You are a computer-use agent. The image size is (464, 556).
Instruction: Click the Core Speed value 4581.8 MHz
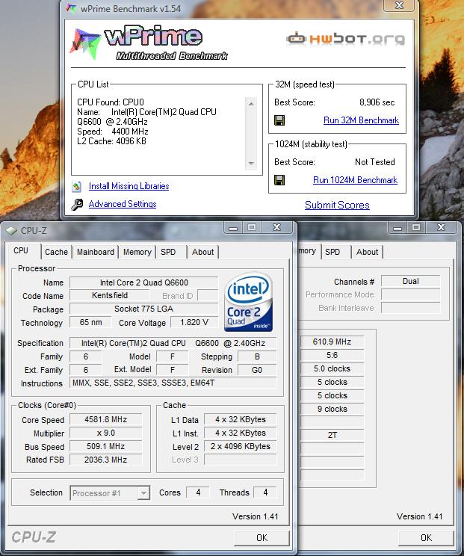[105, 419]
